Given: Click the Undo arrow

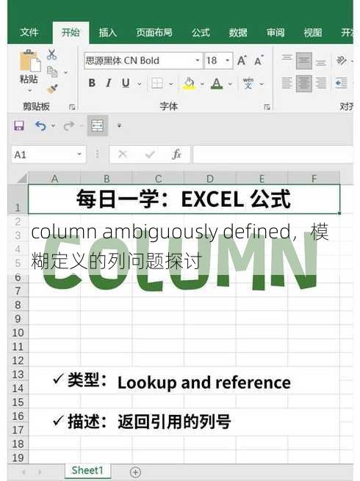Looking at the screenshot, I should [40, 126].
